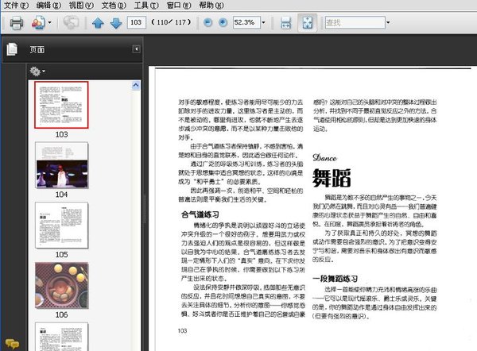Screen dimensions: 477x351
Task: Click the fit width scrolling icon
Action: coord(285,24)
